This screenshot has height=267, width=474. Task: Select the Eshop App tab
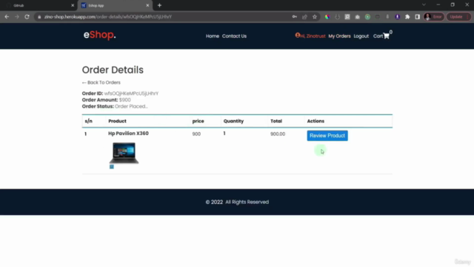pos(115,5)
